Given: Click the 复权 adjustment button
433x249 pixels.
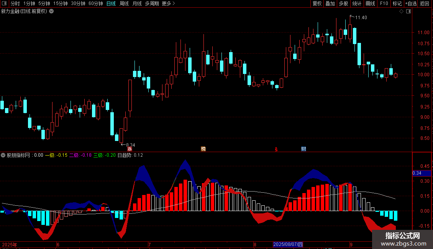Looking at the screenshot, I should click(x=317, y=3).
